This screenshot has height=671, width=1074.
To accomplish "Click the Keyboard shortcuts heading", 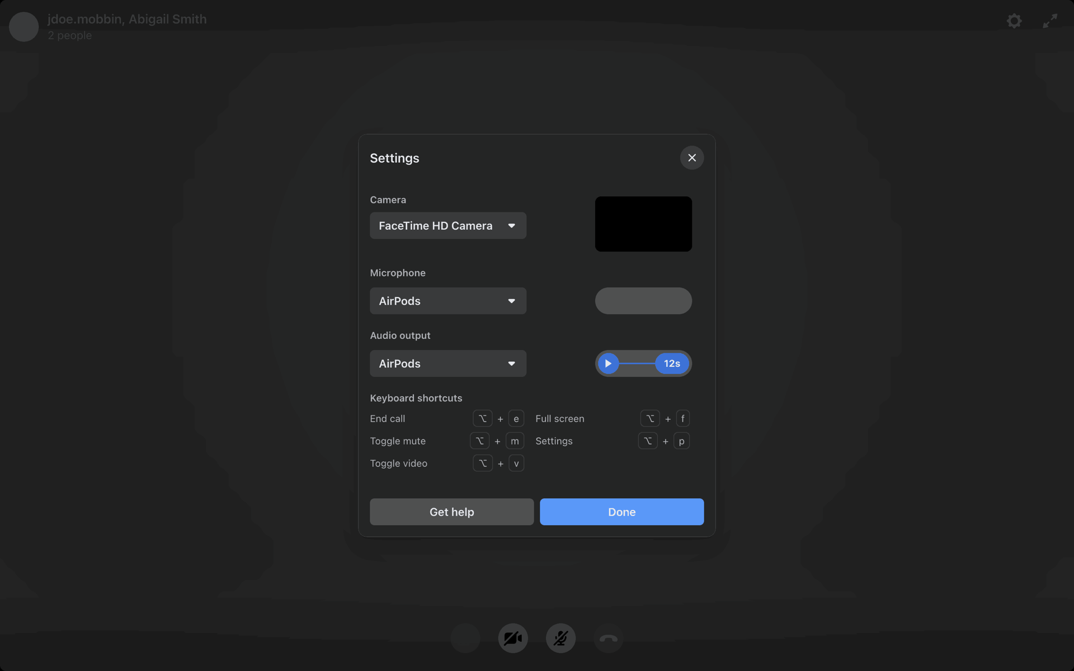I will 416,398.
